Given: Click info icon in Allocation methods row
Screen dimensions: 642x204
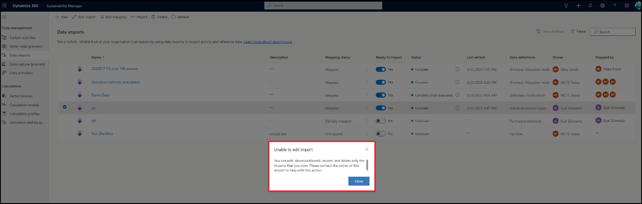Looking at the screenshot, I should pos(457,82).
